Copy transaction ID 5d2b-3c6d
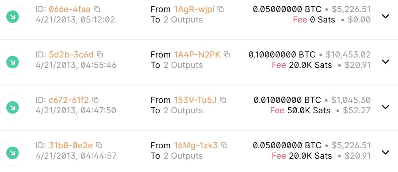Screen dimensions: 398x172 click(100, 55)
